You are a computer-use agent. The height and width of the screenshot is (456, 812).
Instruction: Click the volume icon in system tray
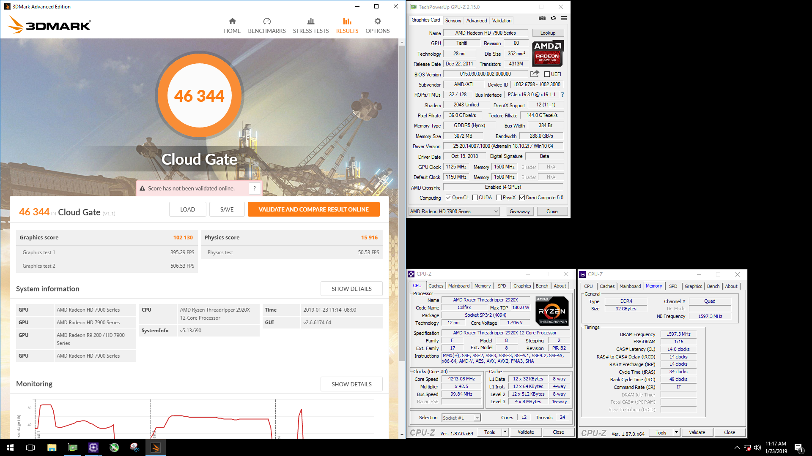coord(757,448)
